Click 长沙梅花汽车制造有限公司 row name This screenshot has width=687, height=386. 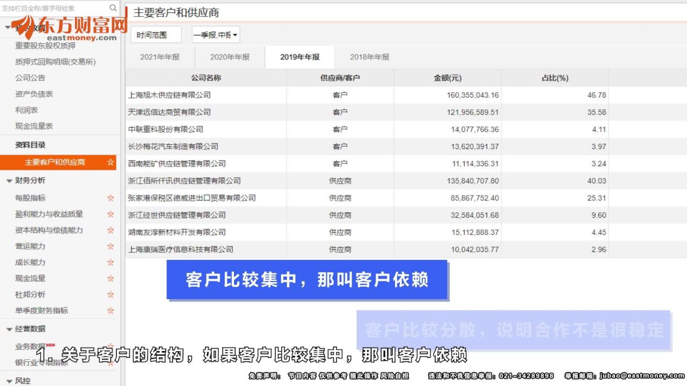(173, 146)
